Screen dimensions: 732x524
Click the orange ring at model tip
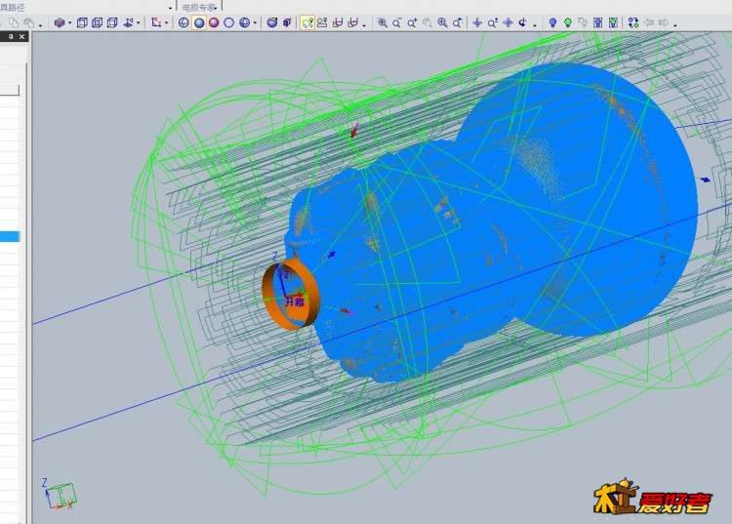(x=291, y=296)
